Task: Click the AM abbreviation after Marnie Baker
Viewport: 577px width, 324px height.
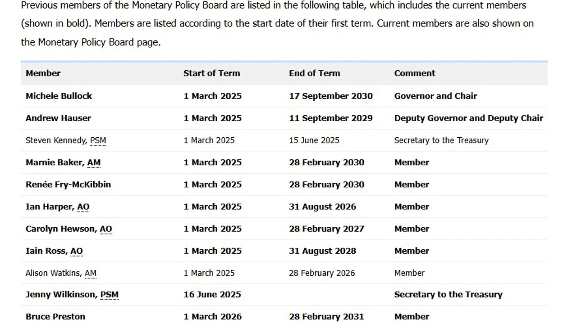Action: click(x=94, y=162)
